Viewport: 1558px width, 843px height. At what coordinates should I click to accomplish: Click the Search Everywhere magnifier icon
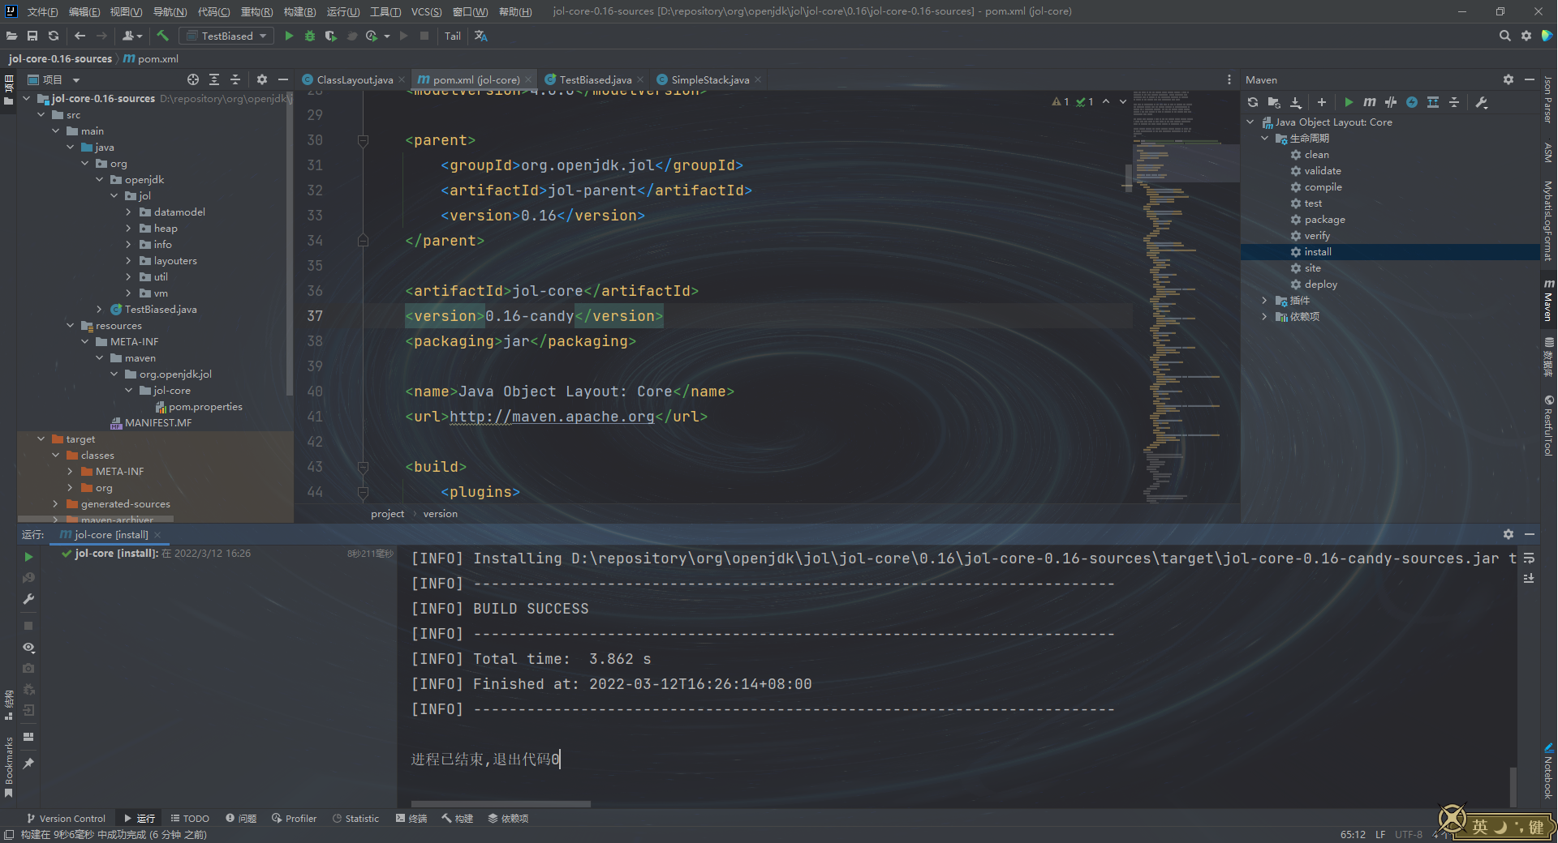[1505, 36]
